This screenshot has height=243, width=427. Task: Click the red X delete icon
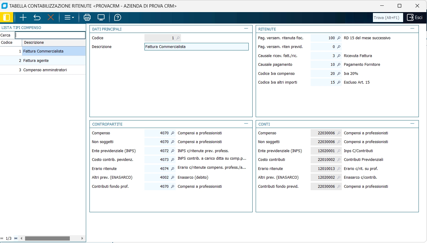(x=51, y=18)
